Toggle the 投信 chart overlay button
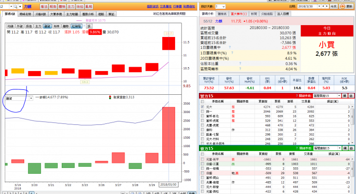356x194 pixels. click(29, 26)
